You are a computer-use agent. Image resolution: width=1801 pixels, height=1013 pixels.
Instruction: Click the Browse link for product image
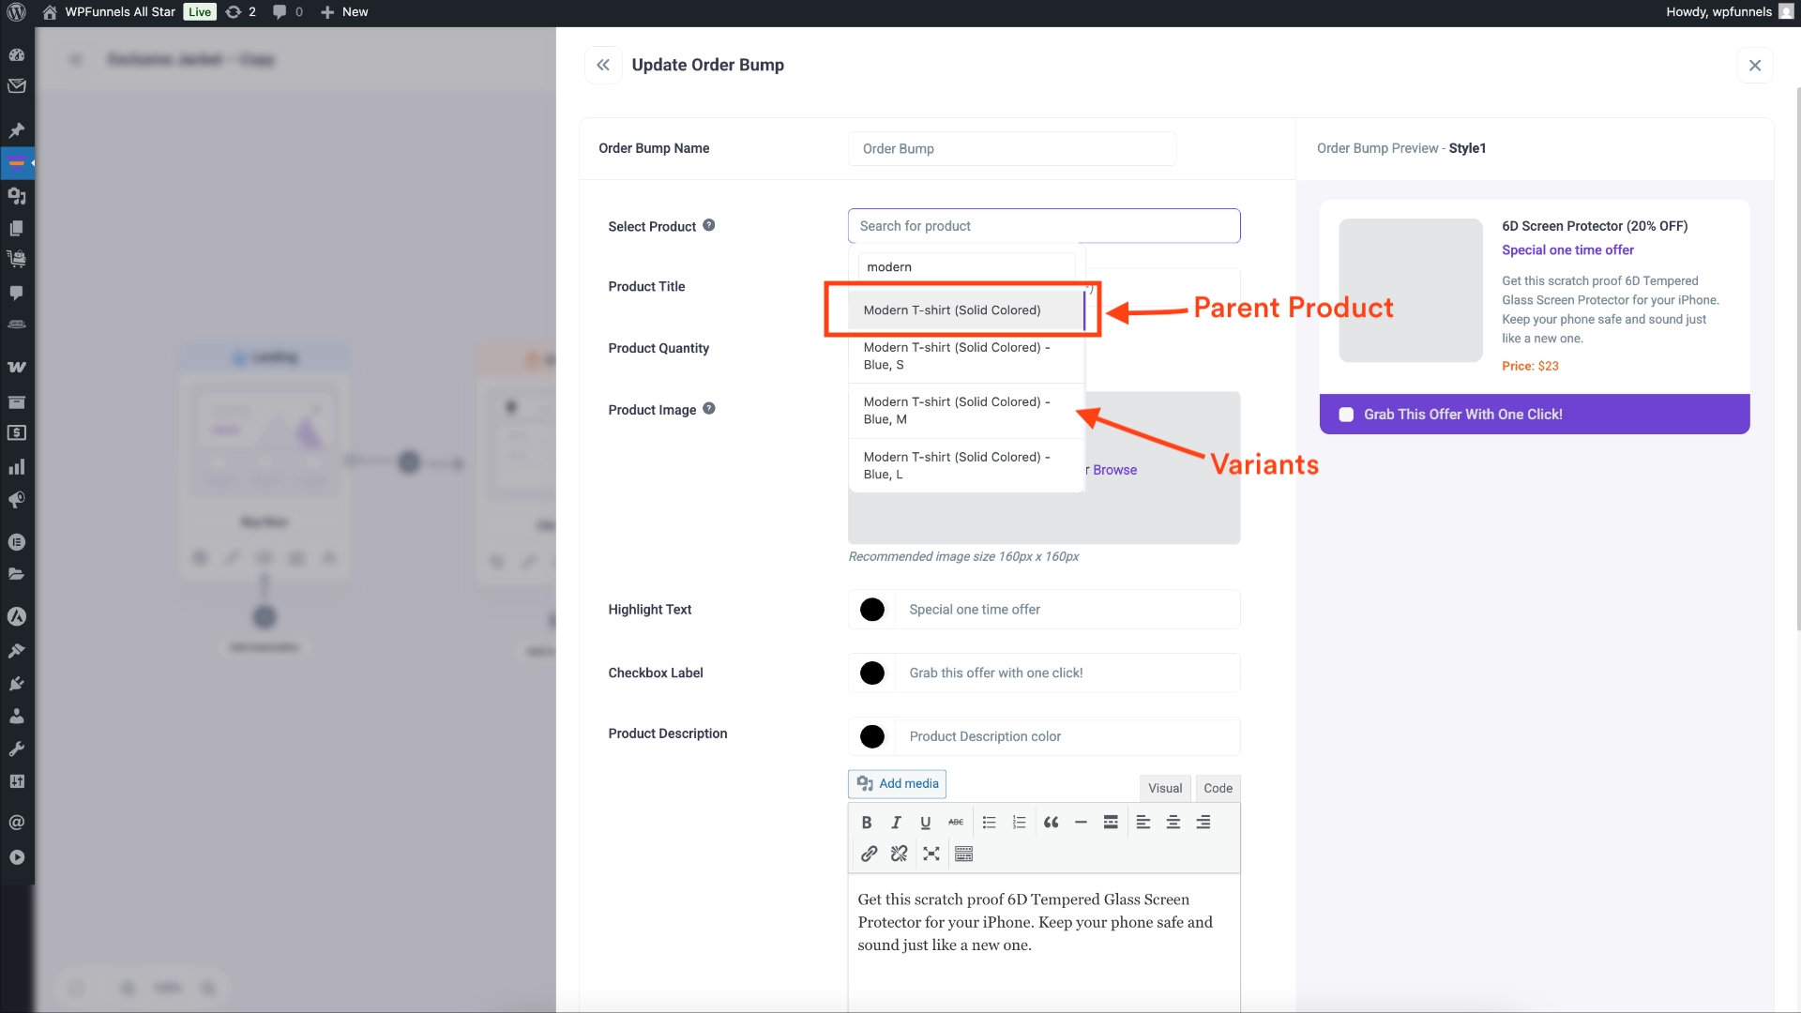(x=1112, y=469)
